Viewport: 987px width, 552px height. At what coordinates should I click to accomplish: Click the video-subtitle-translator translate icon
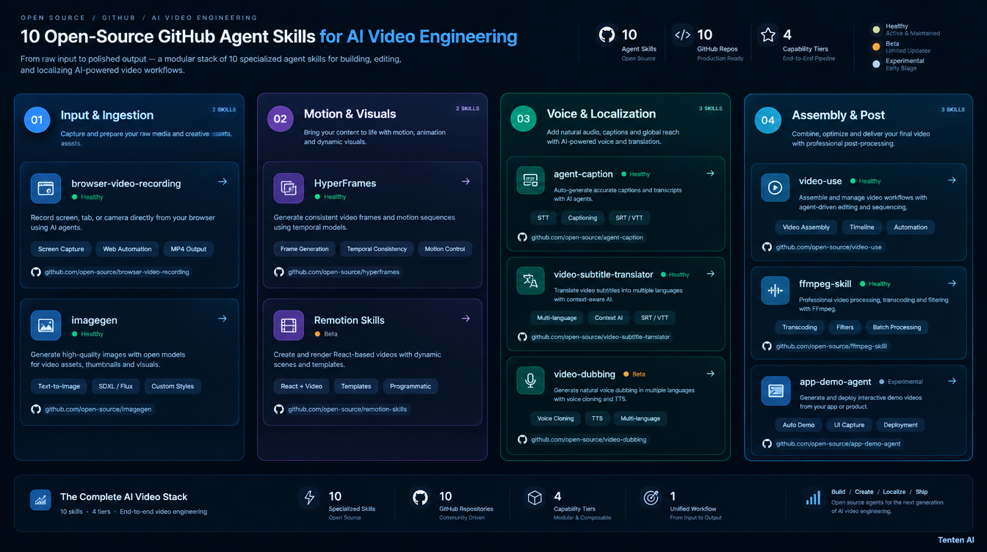531,280
